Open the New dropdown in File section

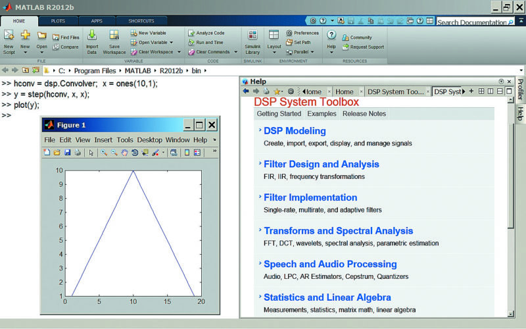(x=25, y=53)
